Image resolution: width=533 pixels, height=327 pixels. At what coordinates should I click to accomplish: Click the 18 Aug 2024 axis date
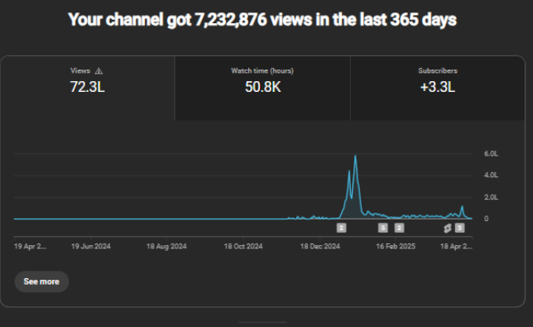click(166, 246)
